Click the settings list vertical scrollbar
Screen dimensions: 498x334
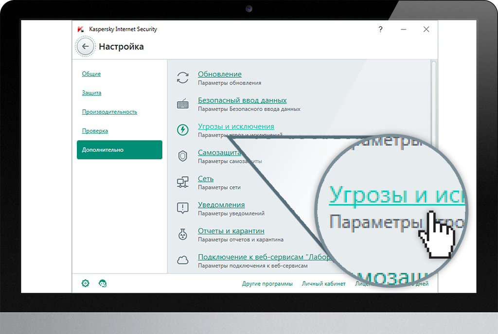pos(434,97)
